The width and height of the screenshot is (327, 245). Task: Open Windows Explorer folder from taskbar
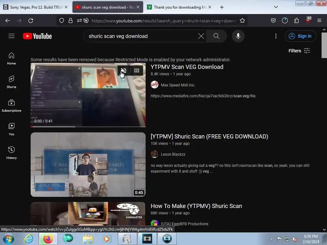pos(88,239)
